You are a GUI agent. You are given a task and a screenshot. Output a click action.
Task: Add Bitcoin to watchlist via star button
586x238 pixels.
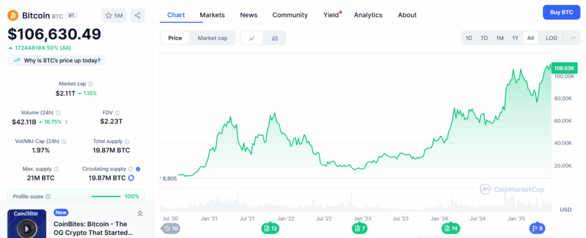(114, 15)
